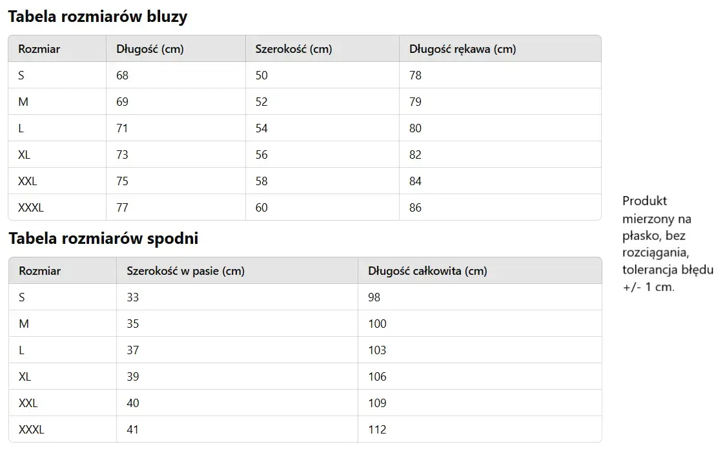Select the total length value 103
This screenshot has width=725, height=460.
377,350
